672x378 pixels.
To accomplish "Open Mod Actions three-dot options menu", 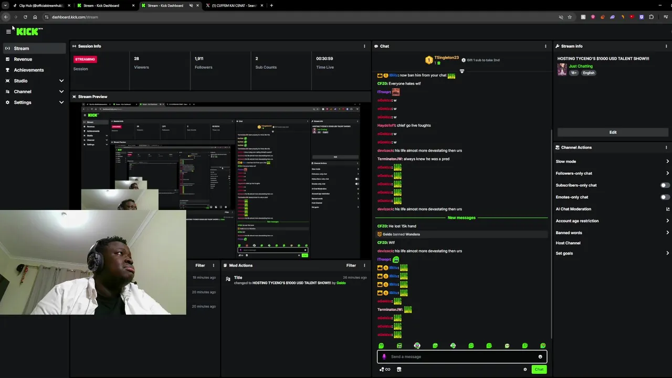I will pyautogui.click(x=364, y=266).
